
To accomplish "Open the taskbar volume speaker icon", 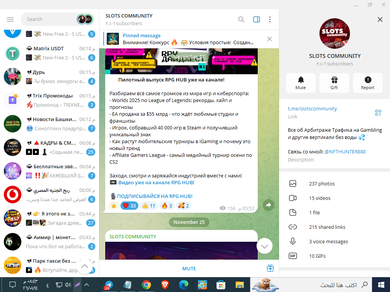I will [x=68, y=284].
